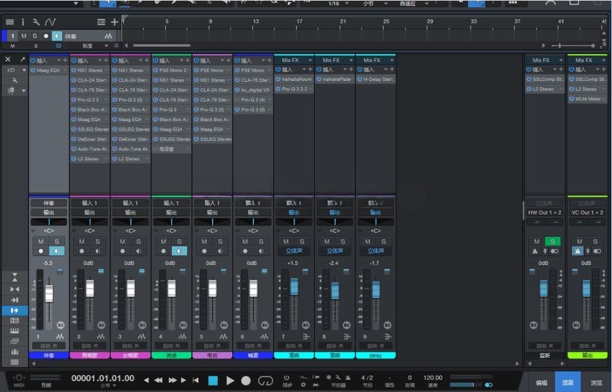Click the Fast Forward transport icon
This screenshot has width=612, height=392.
172,380
